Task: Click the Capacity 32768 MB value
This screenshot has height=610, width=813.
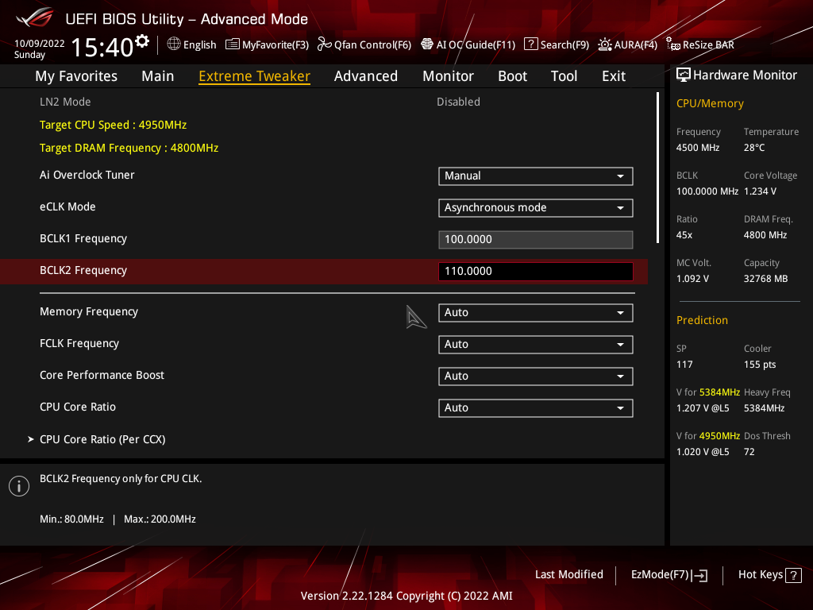Action: 766,279
